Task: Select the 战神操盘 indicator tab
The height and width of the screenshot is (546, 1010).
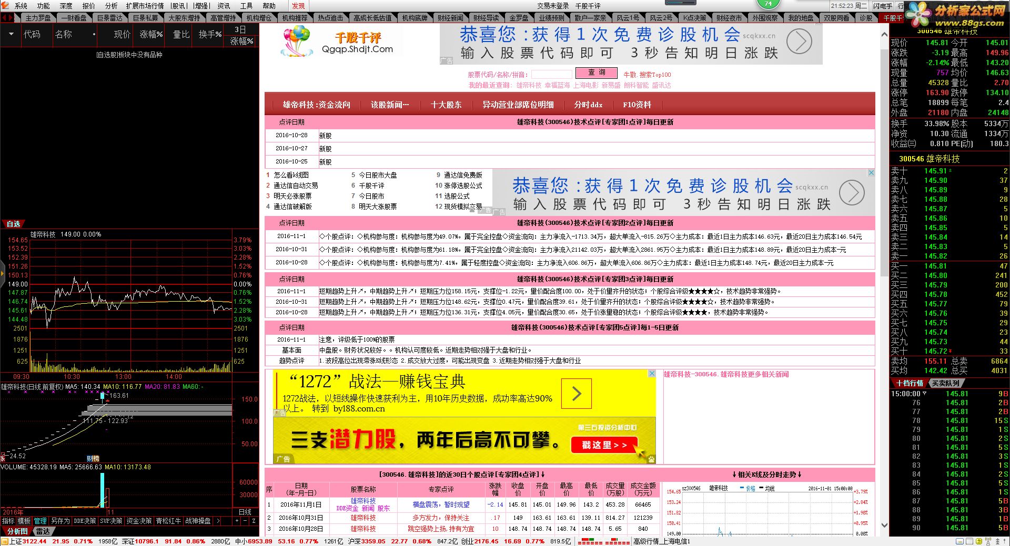Action: coord(198,521)
